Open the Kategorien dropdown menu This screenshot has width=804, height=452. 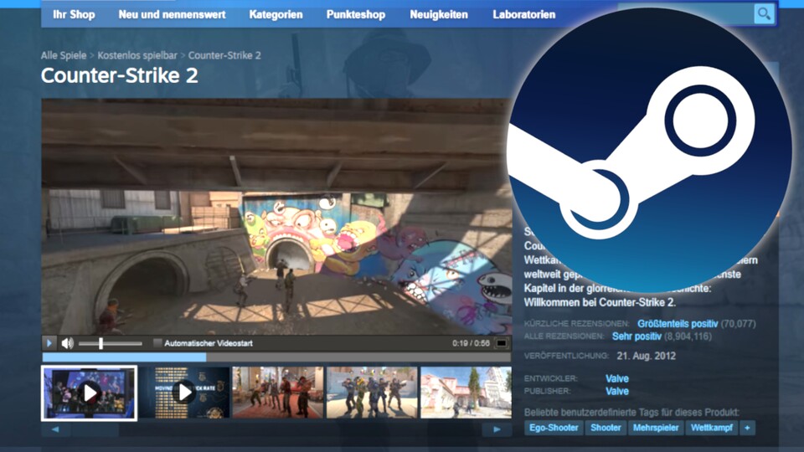click(x=276, y=15)
